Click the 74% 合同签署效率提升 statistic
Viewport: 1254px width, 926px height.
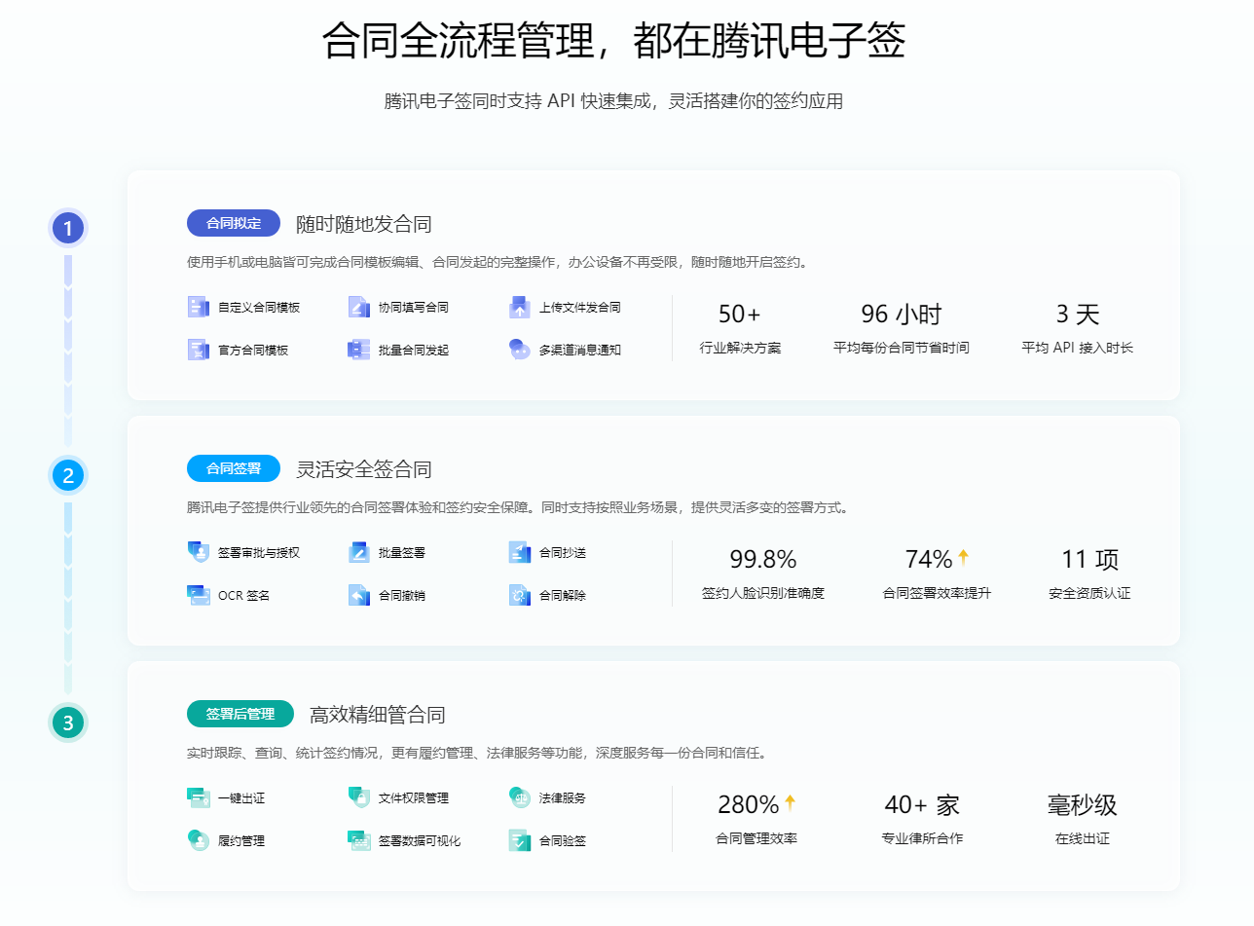(x=937, y=574)
